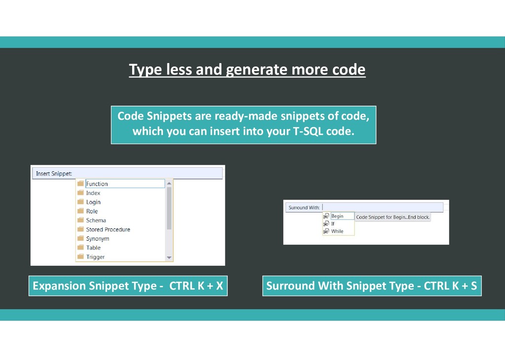Click the Begin snippet icon
This screenshot has height=357, width=505.
click(326, 216)
